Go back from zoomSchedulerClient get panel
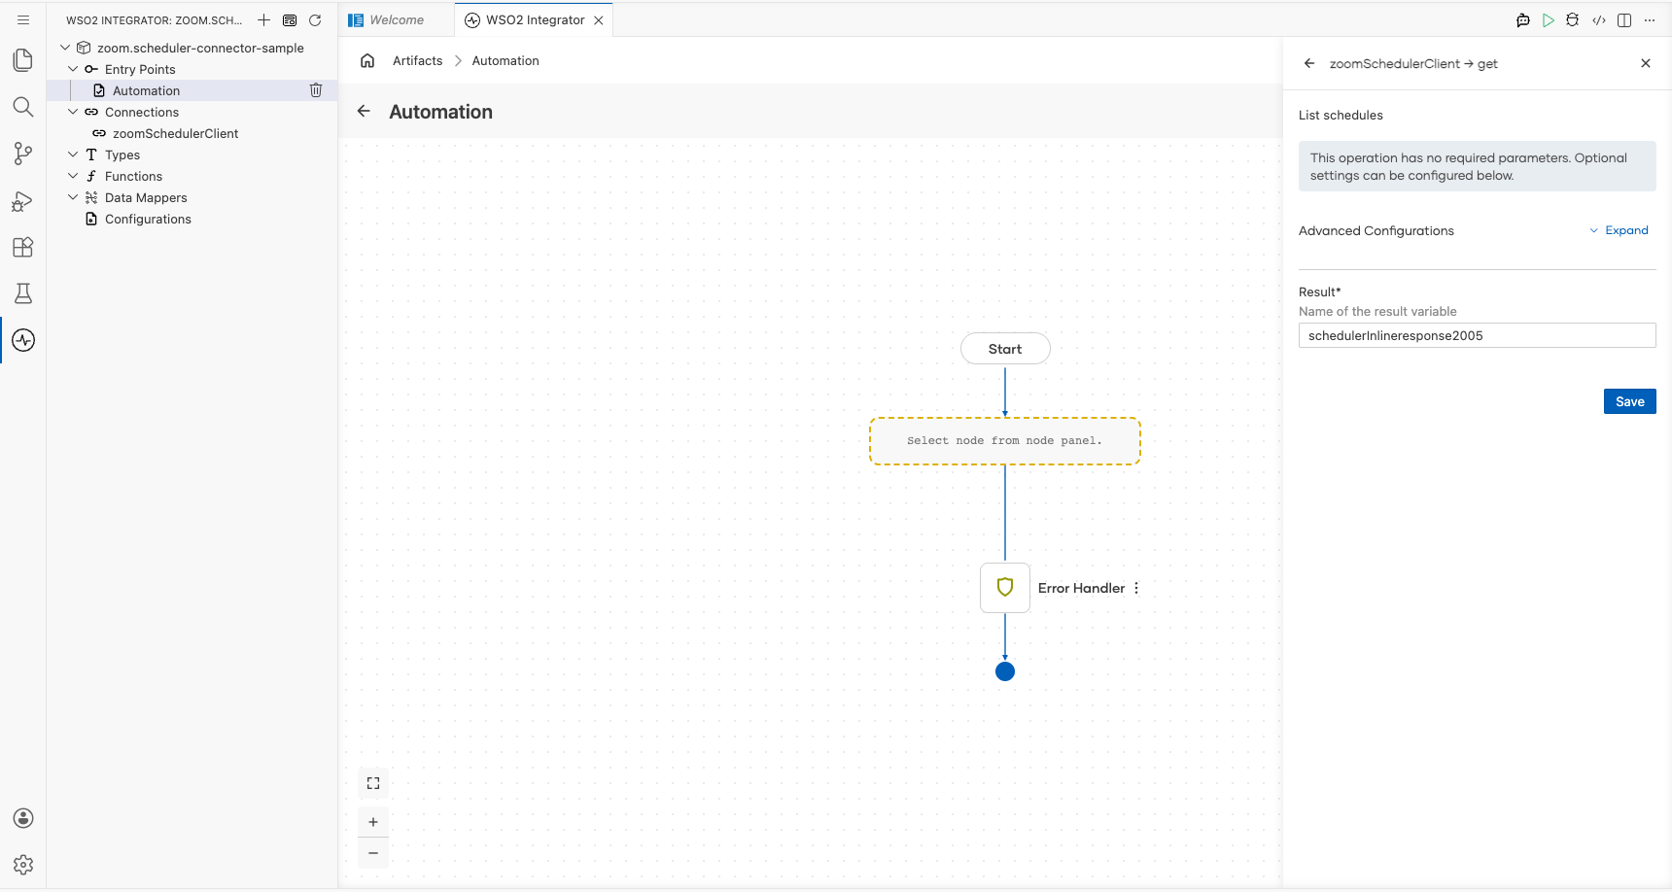 click(1309, 63)
